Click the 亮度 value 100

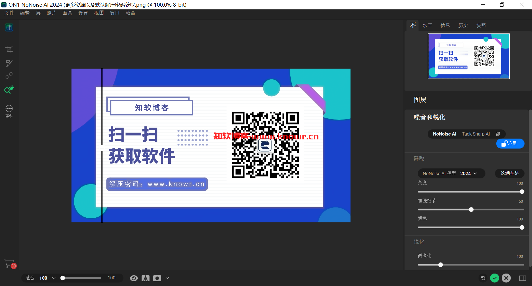[x=520, y=183]
